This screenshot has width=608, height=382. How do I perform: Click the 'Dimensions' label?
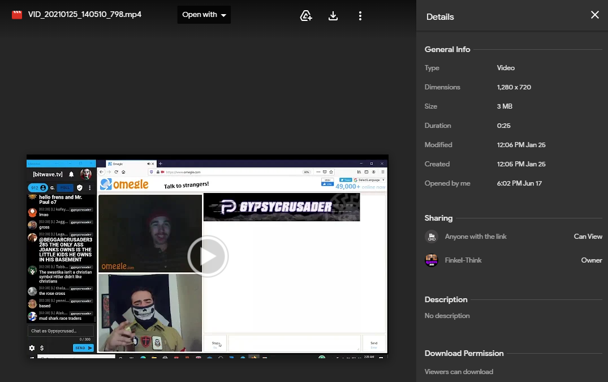442,87
